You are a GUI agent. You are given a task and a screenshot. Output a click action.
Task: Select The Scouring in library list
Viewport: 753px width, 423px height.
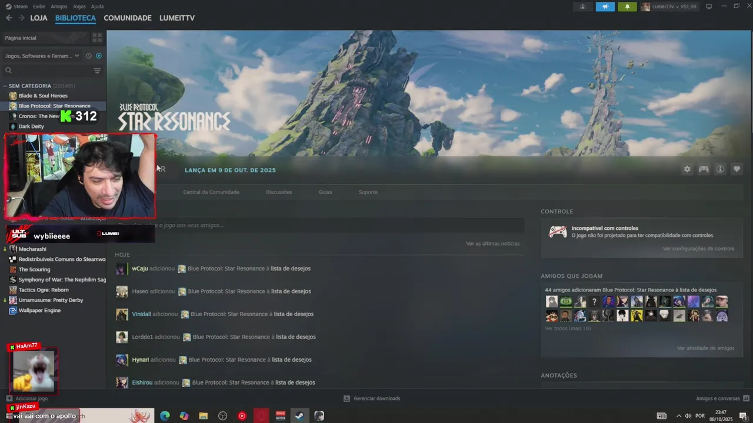(x=34, y=270)
